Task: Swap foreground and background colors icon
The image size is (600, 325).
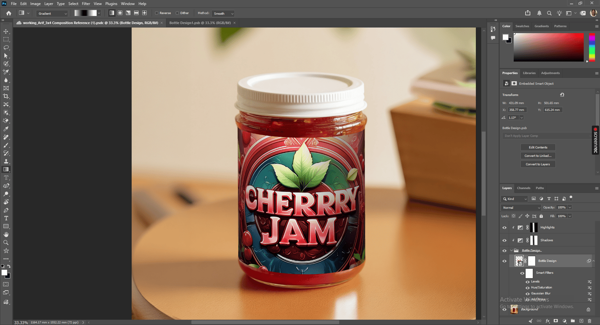Action: pos(9,266)
